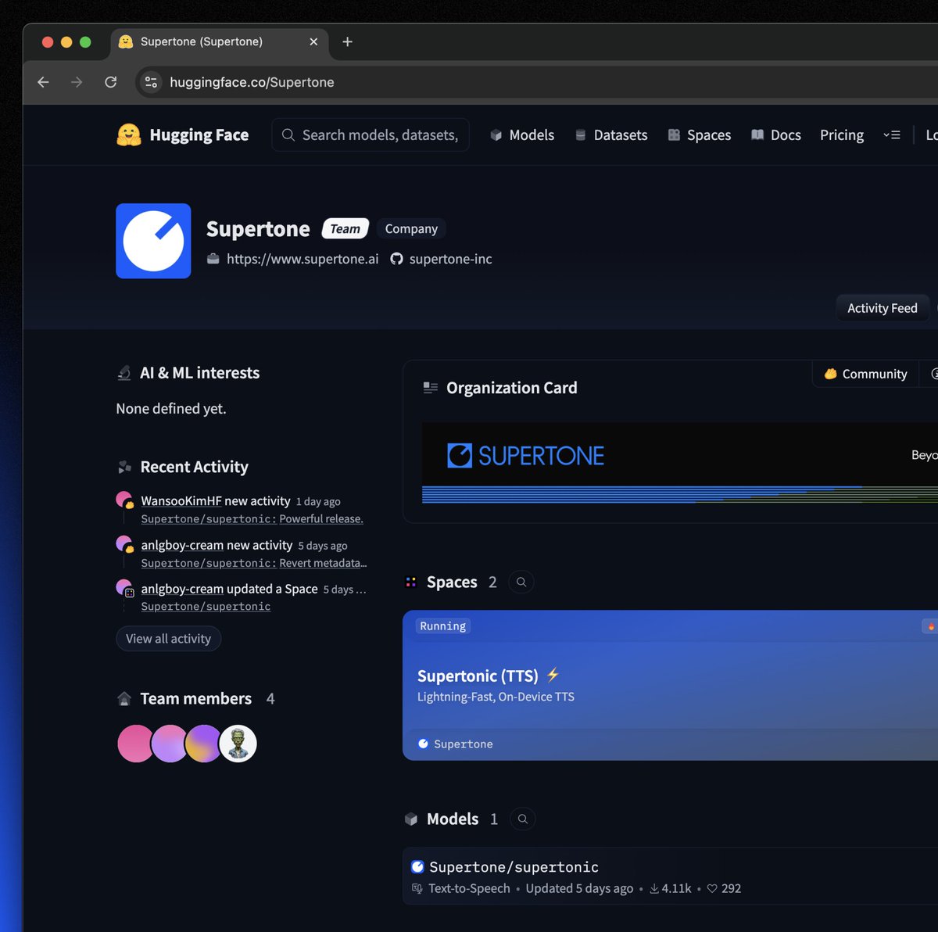Open the Spaces nav item
The width and height of the screenshot is (938, 932).
tap(700, 135)
